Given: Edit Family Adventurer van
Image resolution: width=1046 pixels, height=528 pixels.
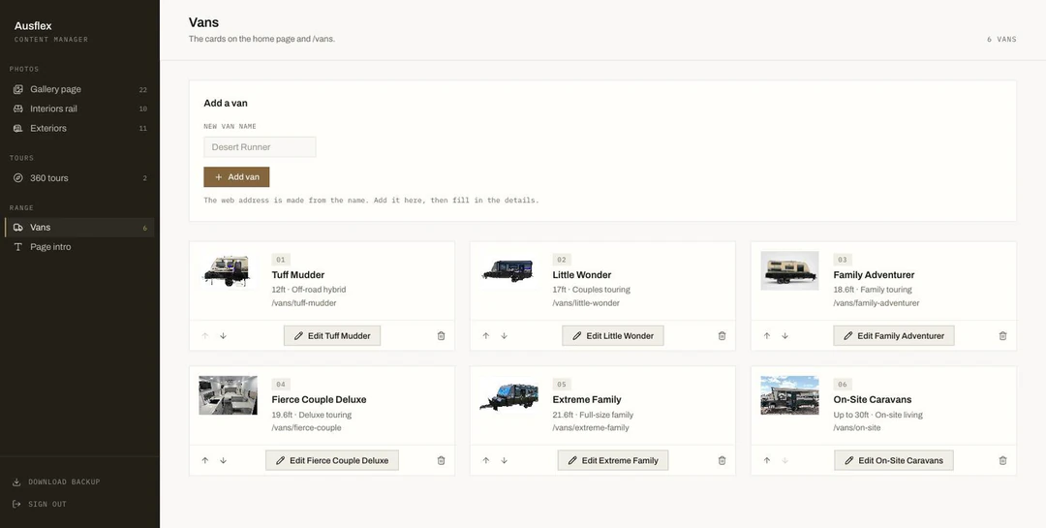Looking at the screenshot, I should pos(894,336).
